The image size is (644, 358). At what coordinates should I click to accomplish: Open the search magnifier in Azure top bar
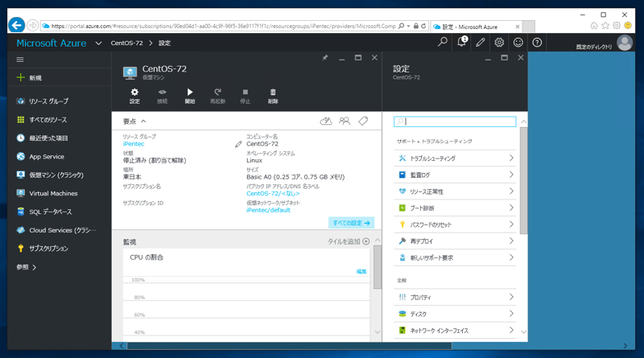[x=442, y=43]
